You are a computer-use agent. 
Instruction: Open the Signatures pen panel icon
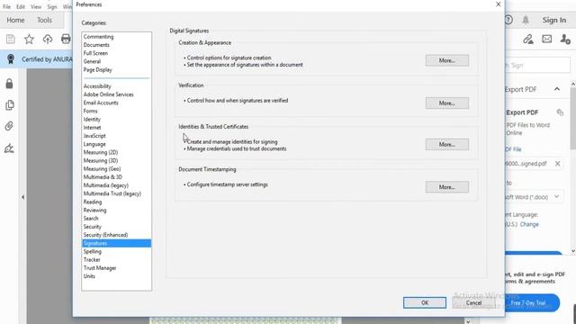9,148
